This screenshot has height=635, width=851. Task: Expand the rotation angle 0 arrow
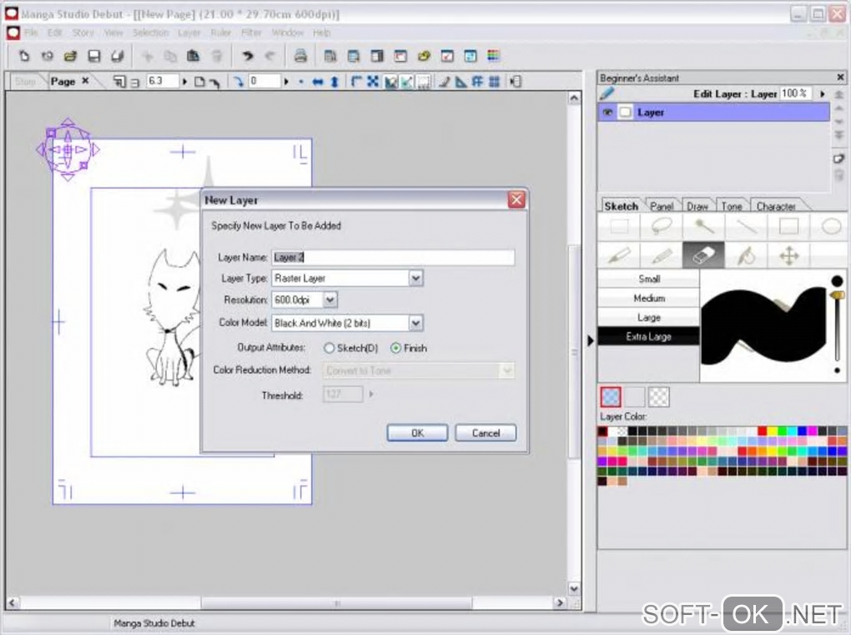286,82
